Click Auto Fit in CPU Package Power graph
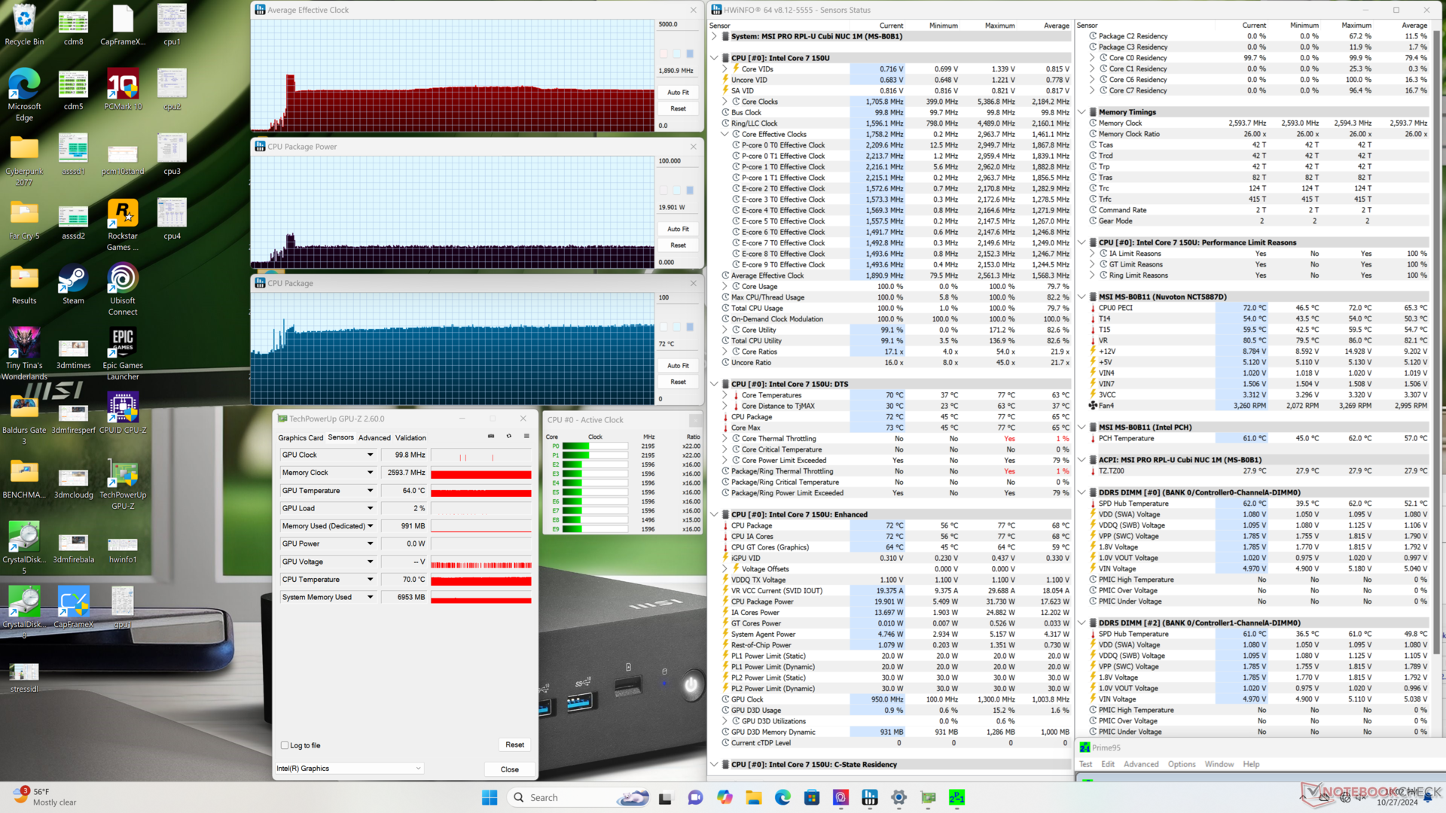The width and height of the screenshot is (1446, 813). coord(678,229)
